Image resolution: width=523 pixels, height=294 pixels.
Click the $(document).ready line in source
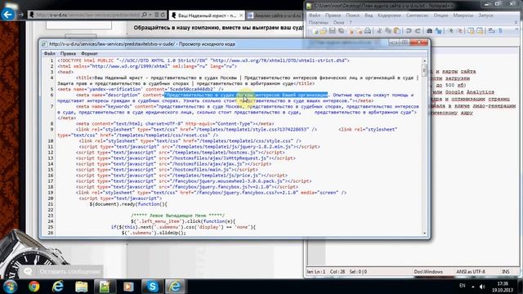point(128,204)
